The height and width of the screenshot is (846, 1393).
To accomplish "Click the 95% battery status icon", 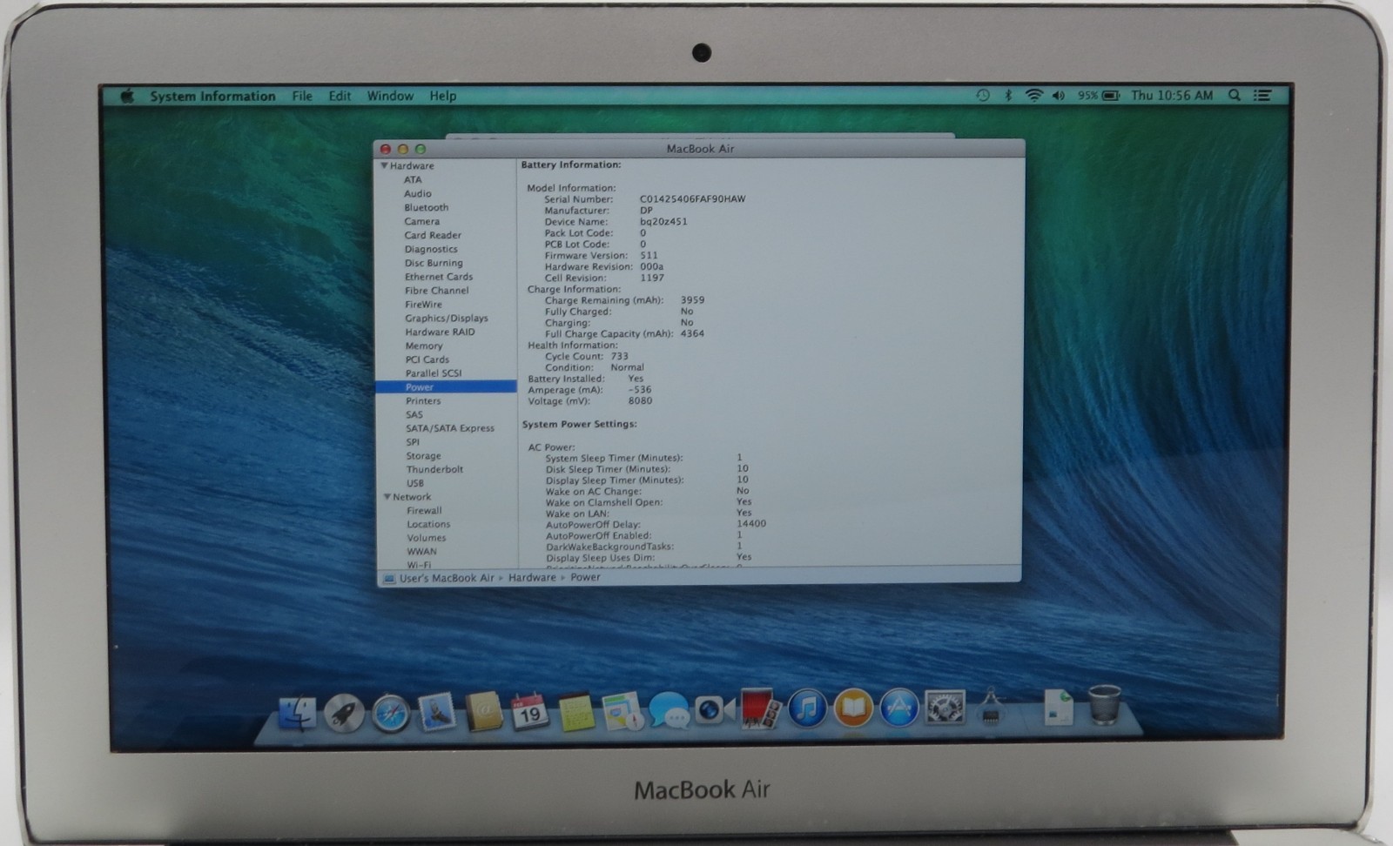I will 1099,96.
